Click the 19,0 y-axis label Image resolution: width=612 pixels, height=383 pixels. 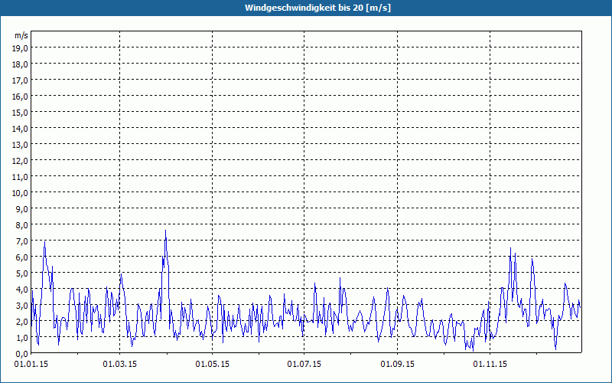point(20,48)
